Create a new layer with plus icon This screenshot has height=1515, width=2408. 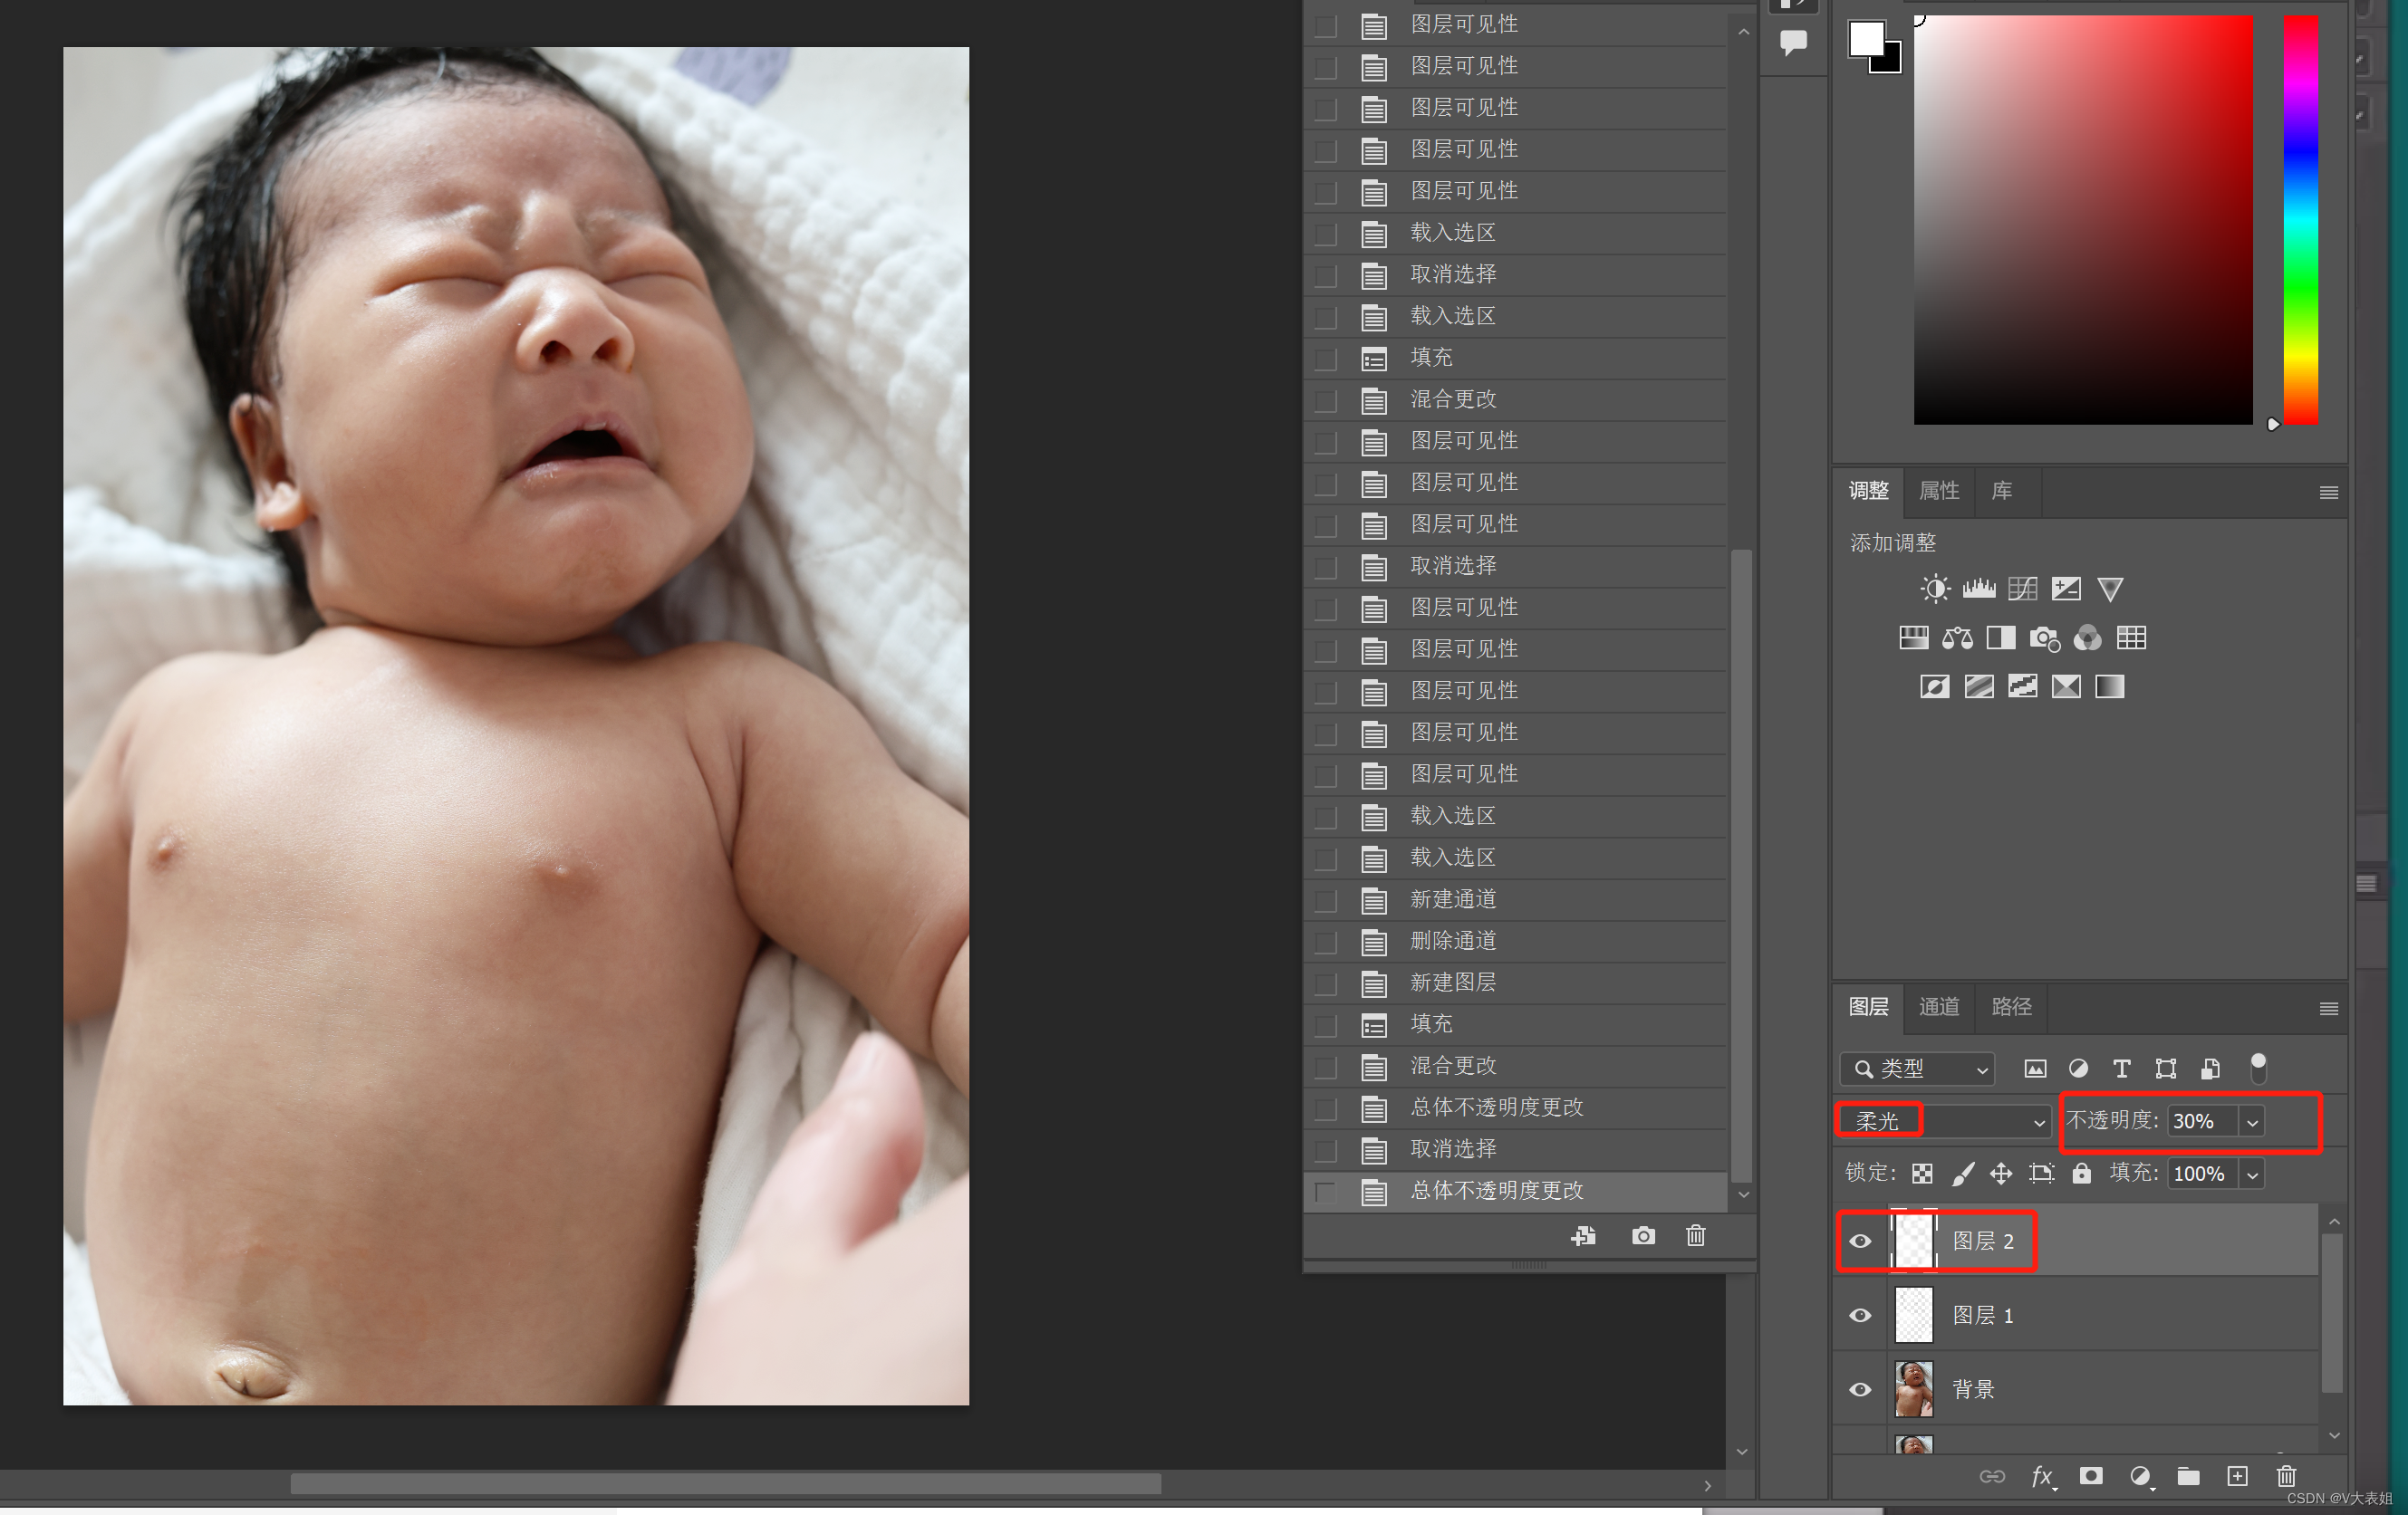2237,1476
